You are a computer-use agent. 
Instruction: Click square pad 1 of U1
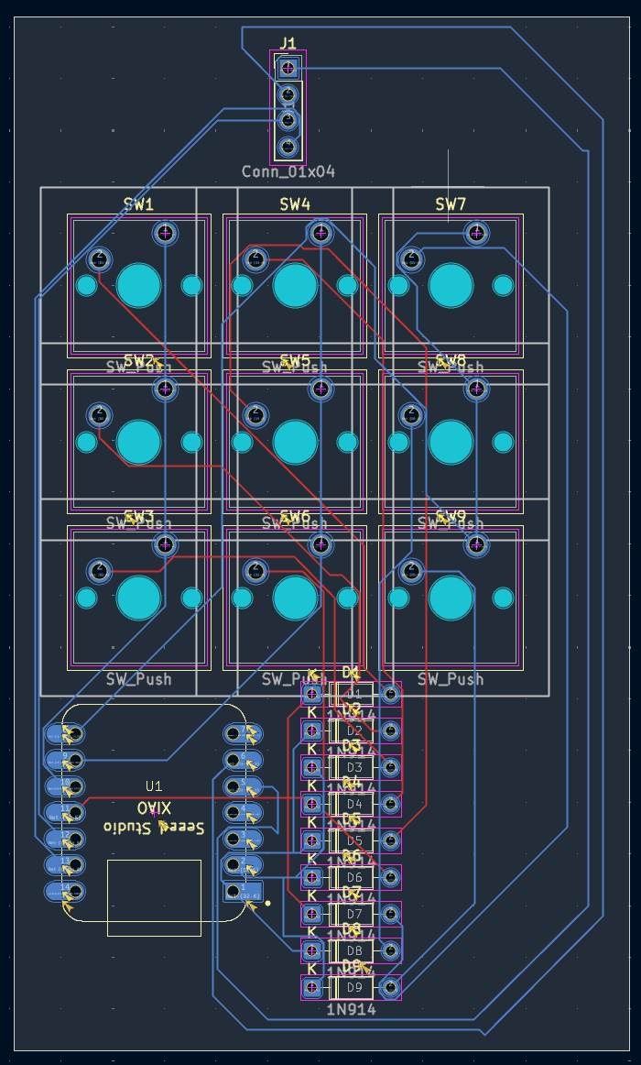[244, 891]
